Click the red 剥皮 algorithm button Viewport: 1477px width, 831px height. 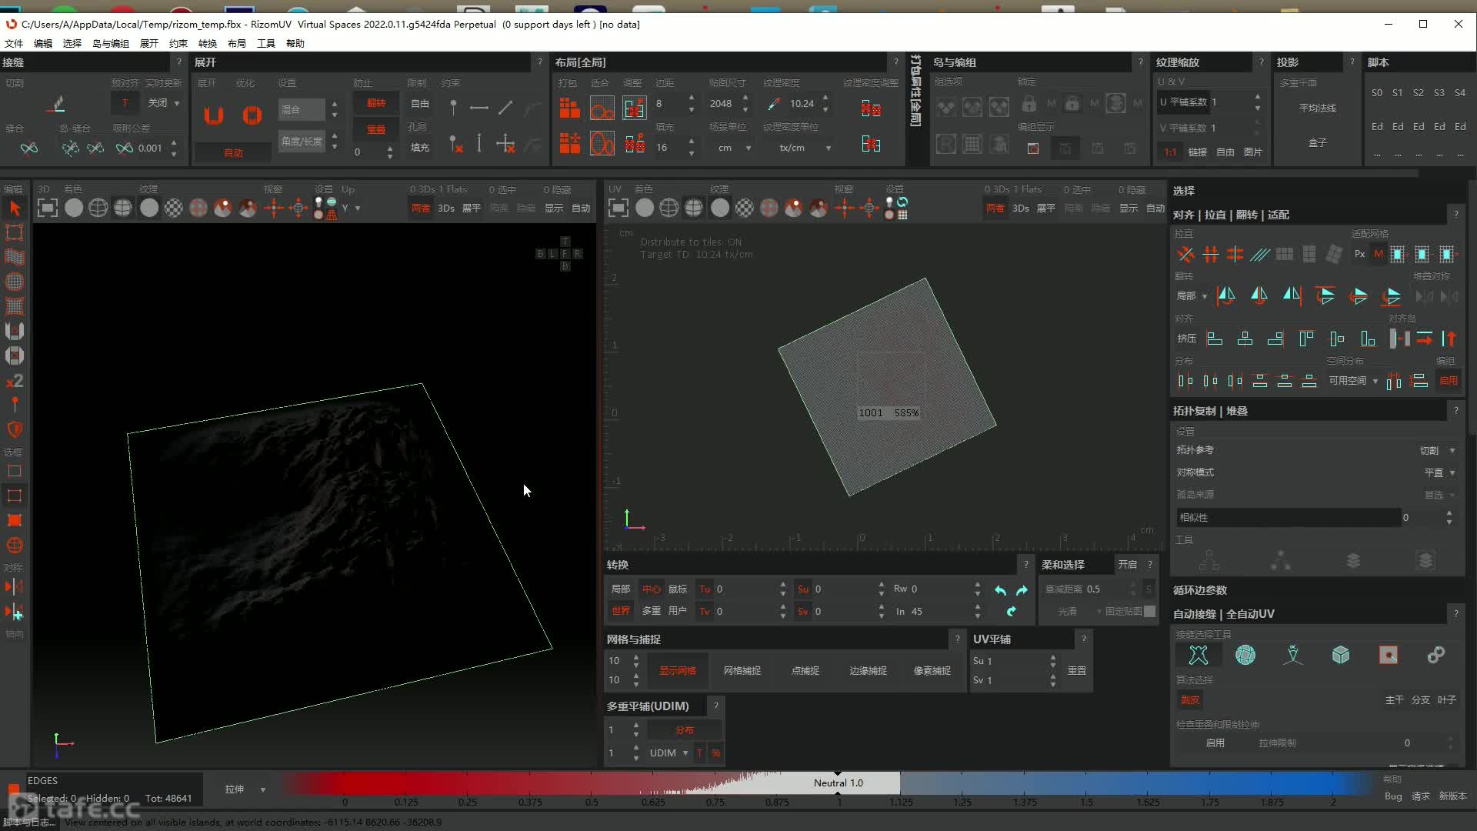click(x=1190, y=700)
